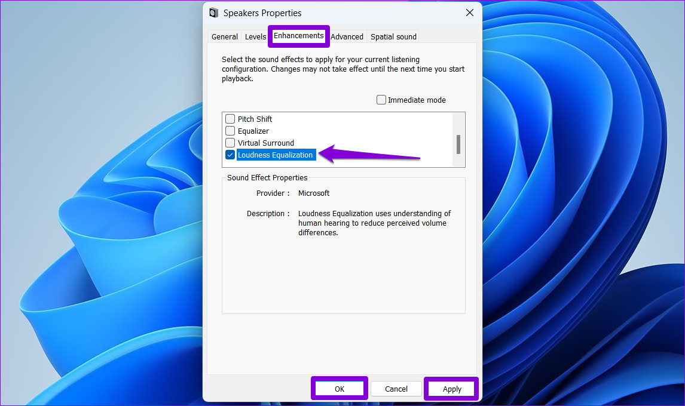Check the Pitch Shift effect
685x406 pixels.
pos(230,118)
